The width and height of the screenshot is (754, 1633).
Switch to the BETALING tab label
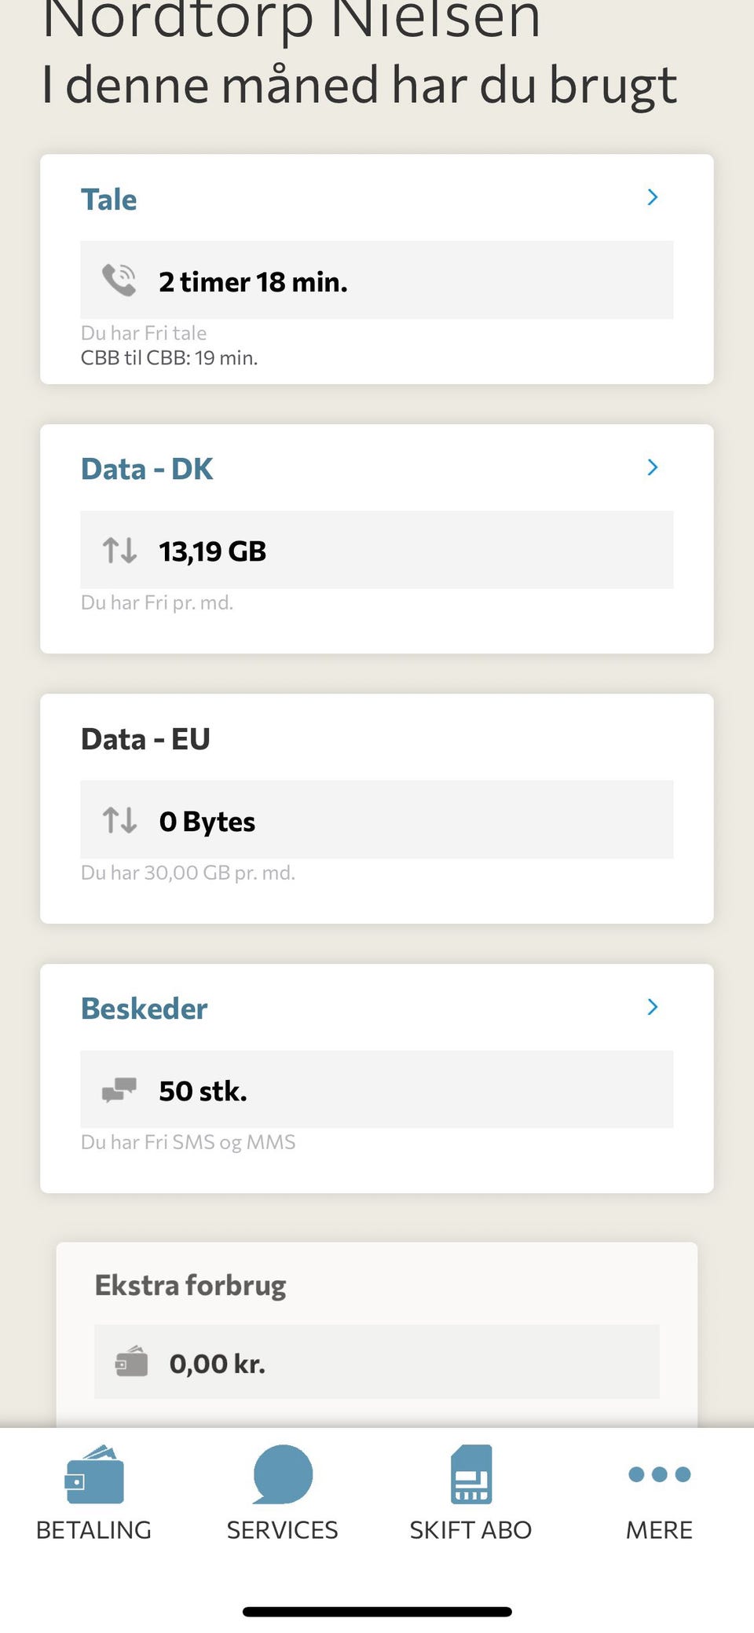94,1529
